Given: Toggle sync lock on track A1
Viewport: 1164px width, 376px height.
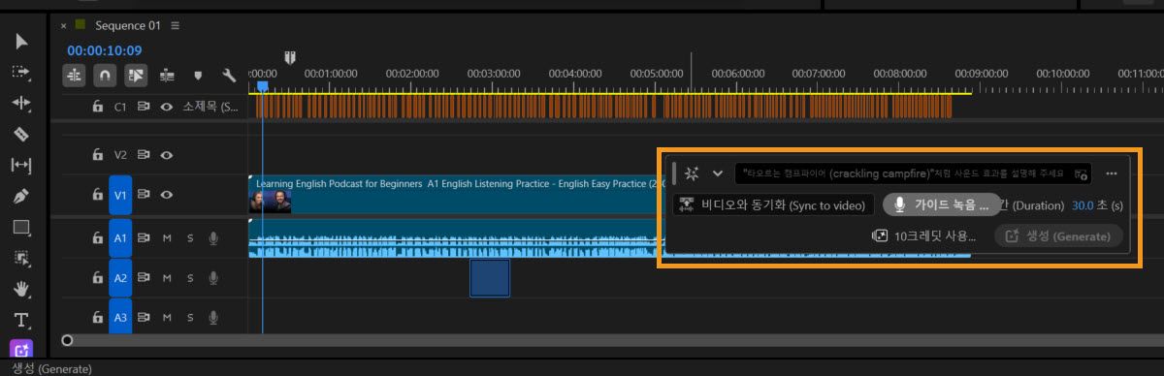Looking at the screenshot, I should click(x=144, y=237).
